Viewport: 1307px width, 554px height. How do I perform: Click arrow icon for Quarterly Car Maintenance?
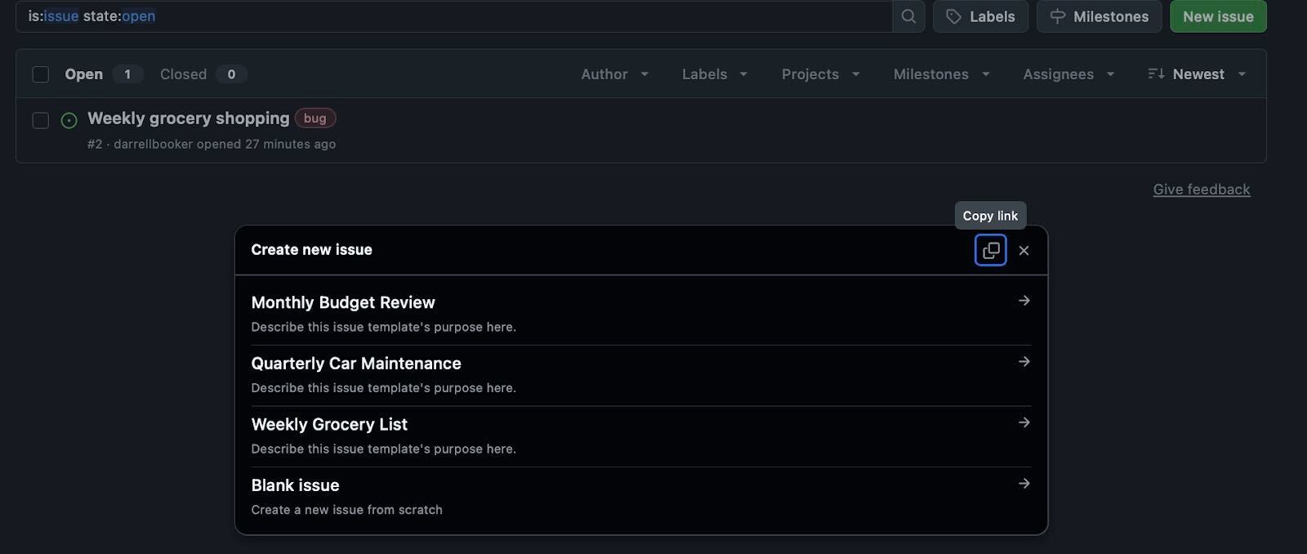[1024, 362]
